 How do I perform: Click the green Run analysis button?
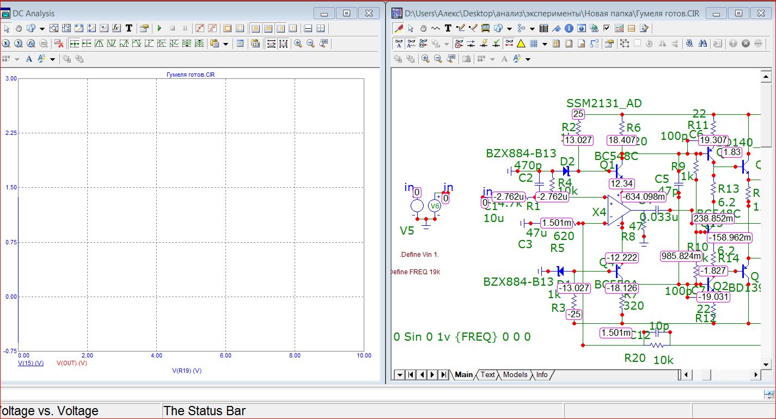point(160,28)
